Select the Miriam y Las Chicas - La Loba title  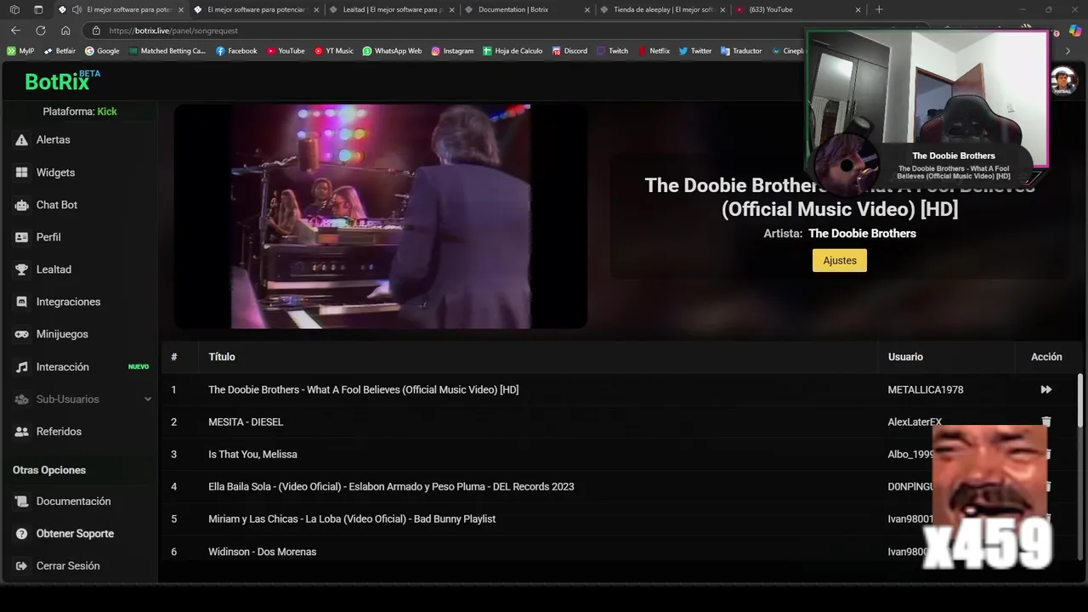tap(352, 519)
